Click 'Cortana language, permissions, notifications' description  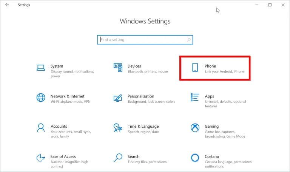[228, 164]
